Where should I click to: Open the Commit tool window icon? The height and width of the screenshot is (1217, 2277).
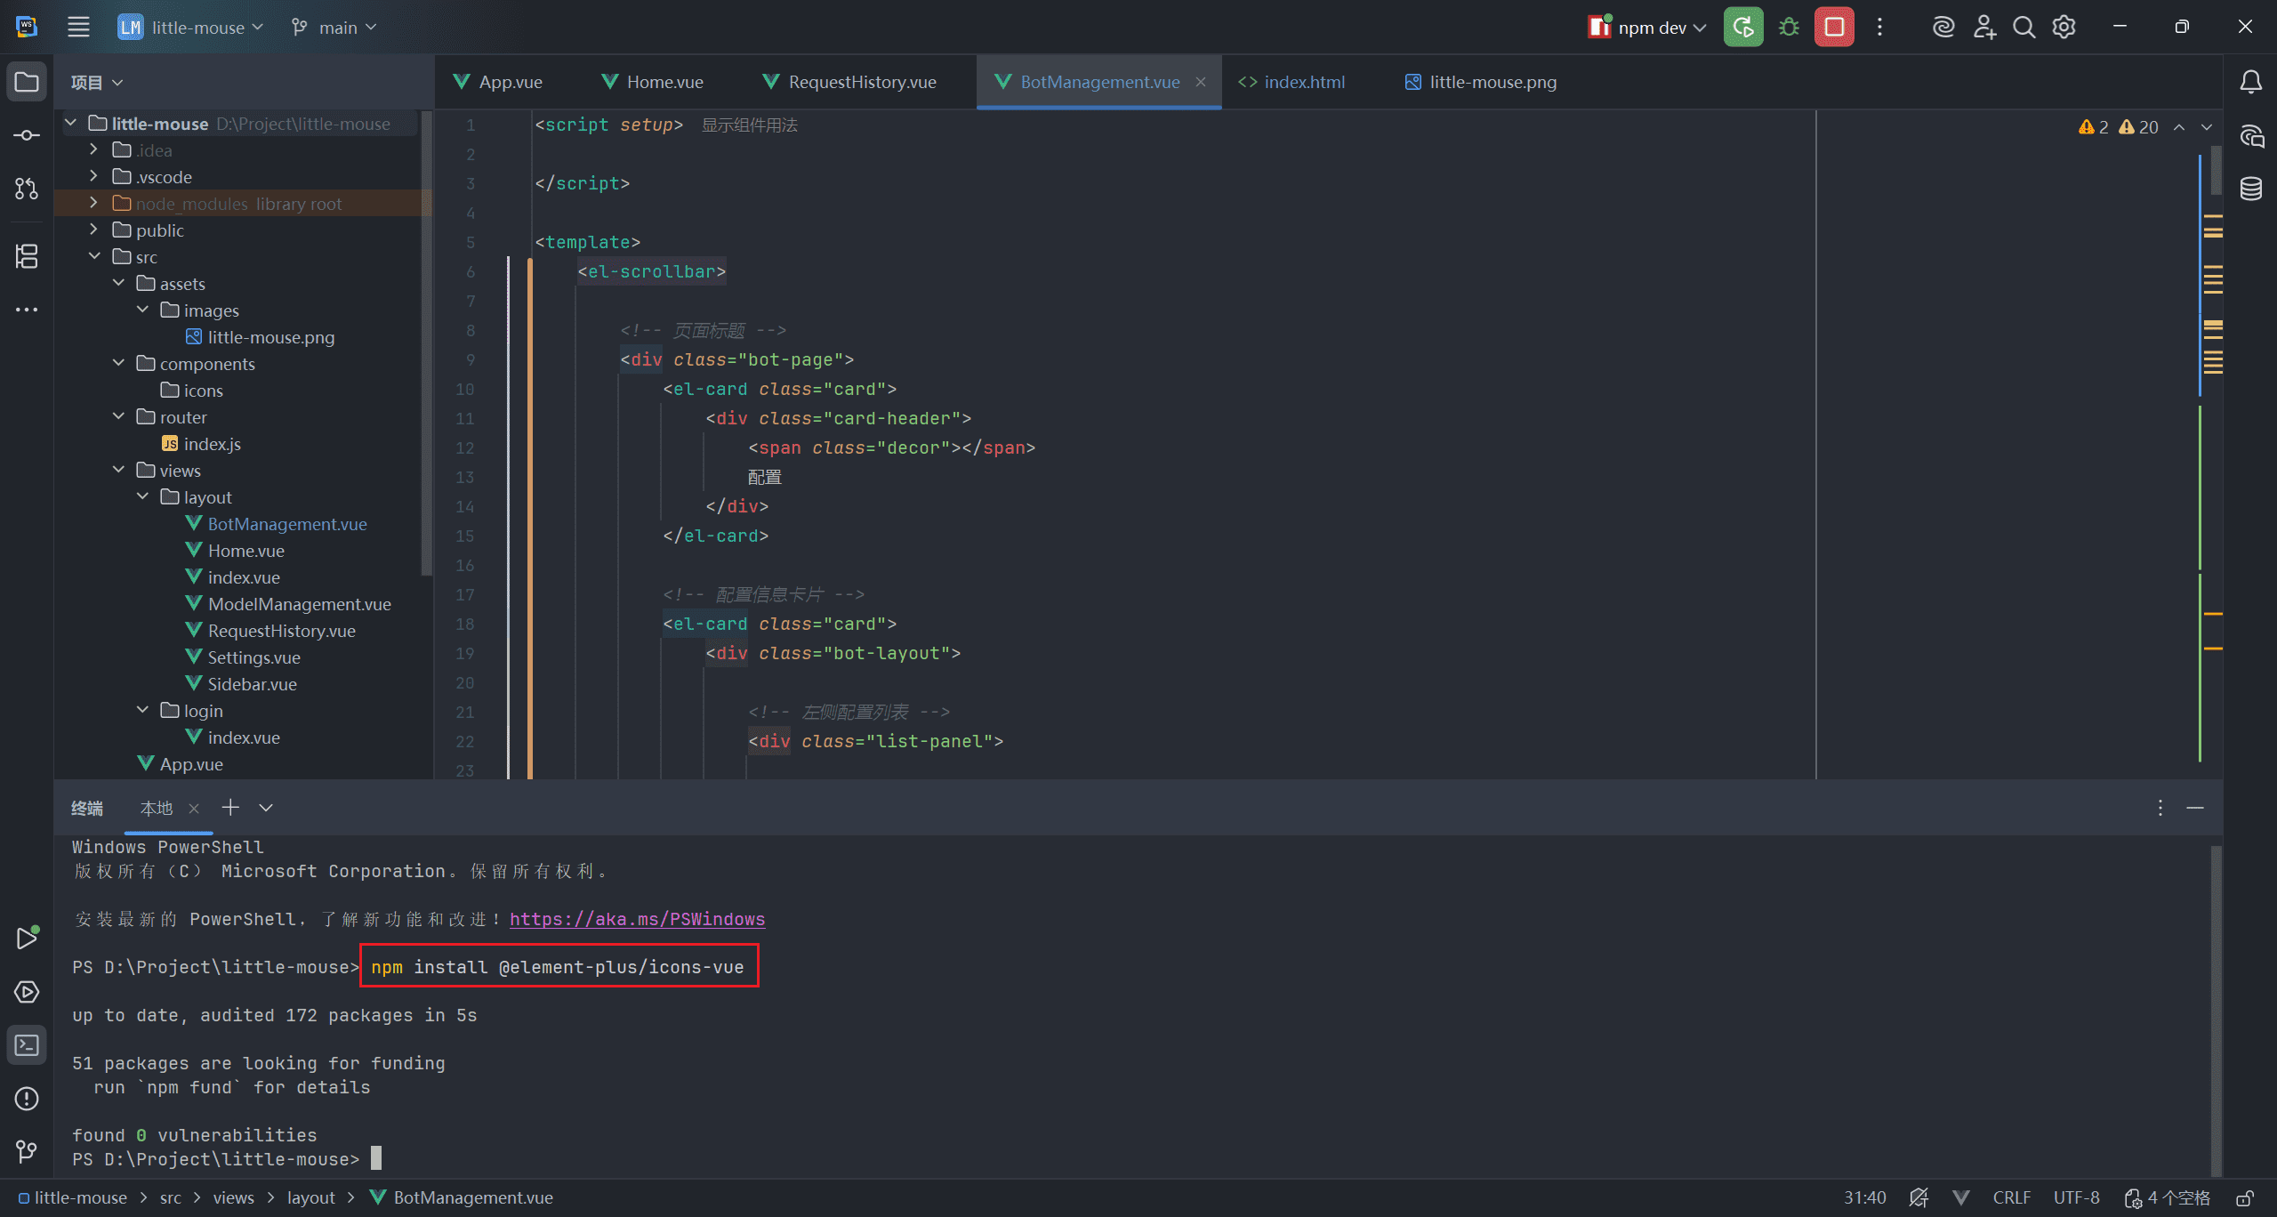27,135
